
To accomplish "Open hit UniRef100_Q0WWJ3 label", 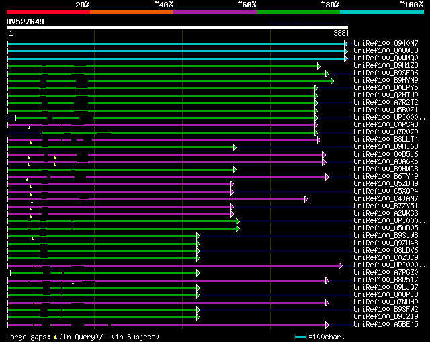I will [386, 50].
